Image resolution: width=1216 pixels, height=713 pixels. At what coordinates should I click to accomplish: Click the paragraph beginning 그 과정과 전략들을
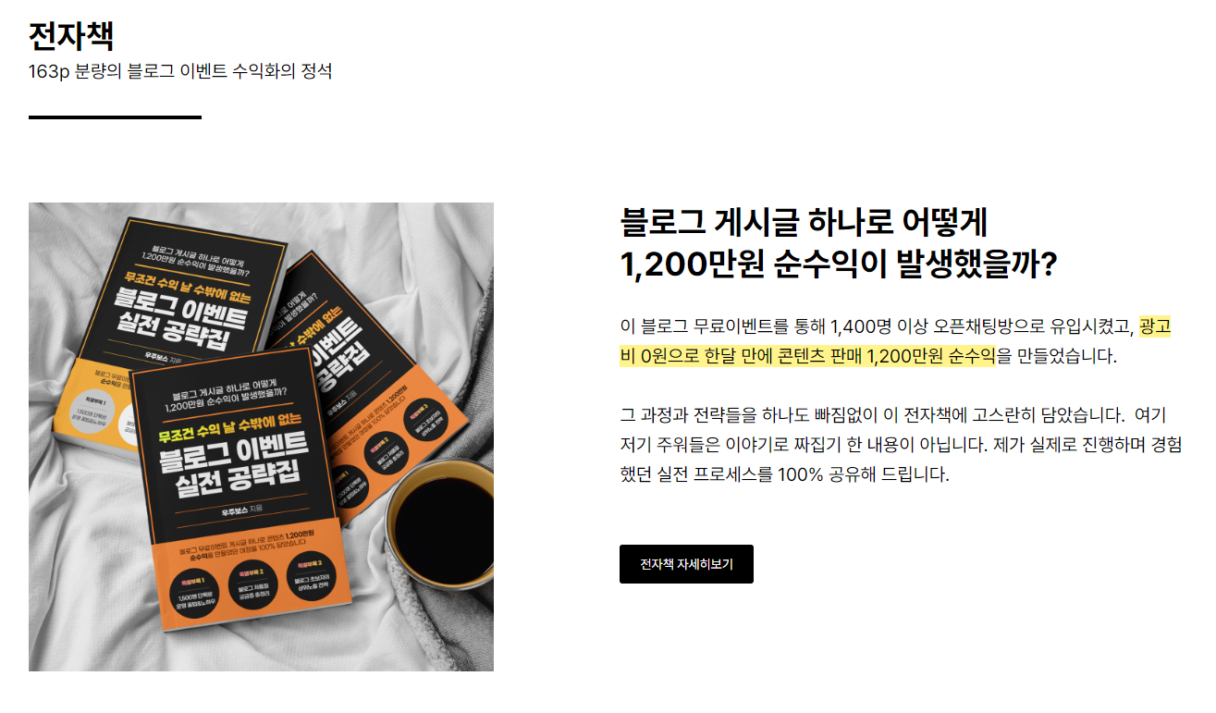click(x=900, y=445)
